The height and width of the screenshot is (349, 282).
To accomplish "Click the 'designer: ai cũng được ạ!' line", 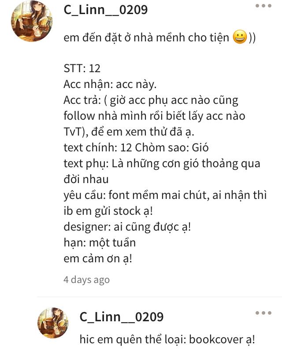I will 127,227.
